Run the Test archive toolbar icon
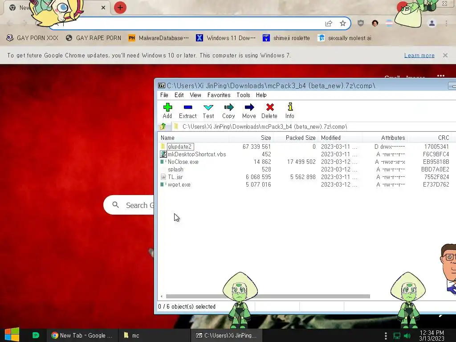Image resolution: width=456 pixels, height=342 pixels. [x=208, y=111]
